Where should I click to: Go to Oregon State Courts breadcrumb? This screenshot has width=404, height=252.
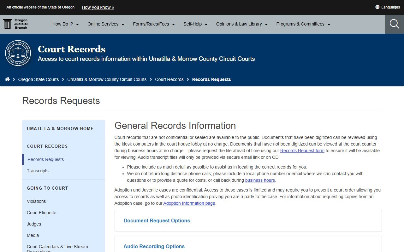[x=39, y=79]
